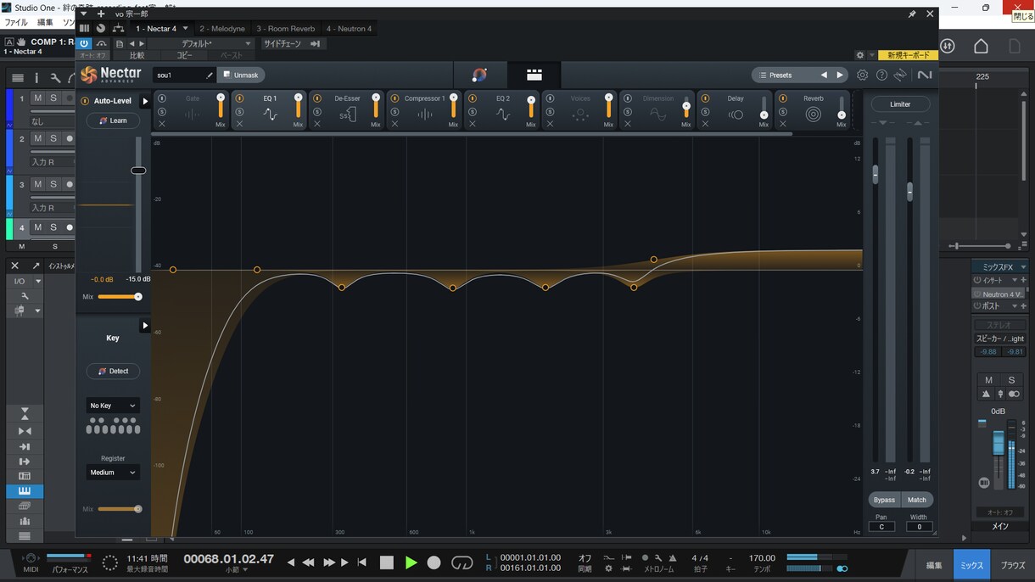Enable the Voices module power button

pos(551,98)
